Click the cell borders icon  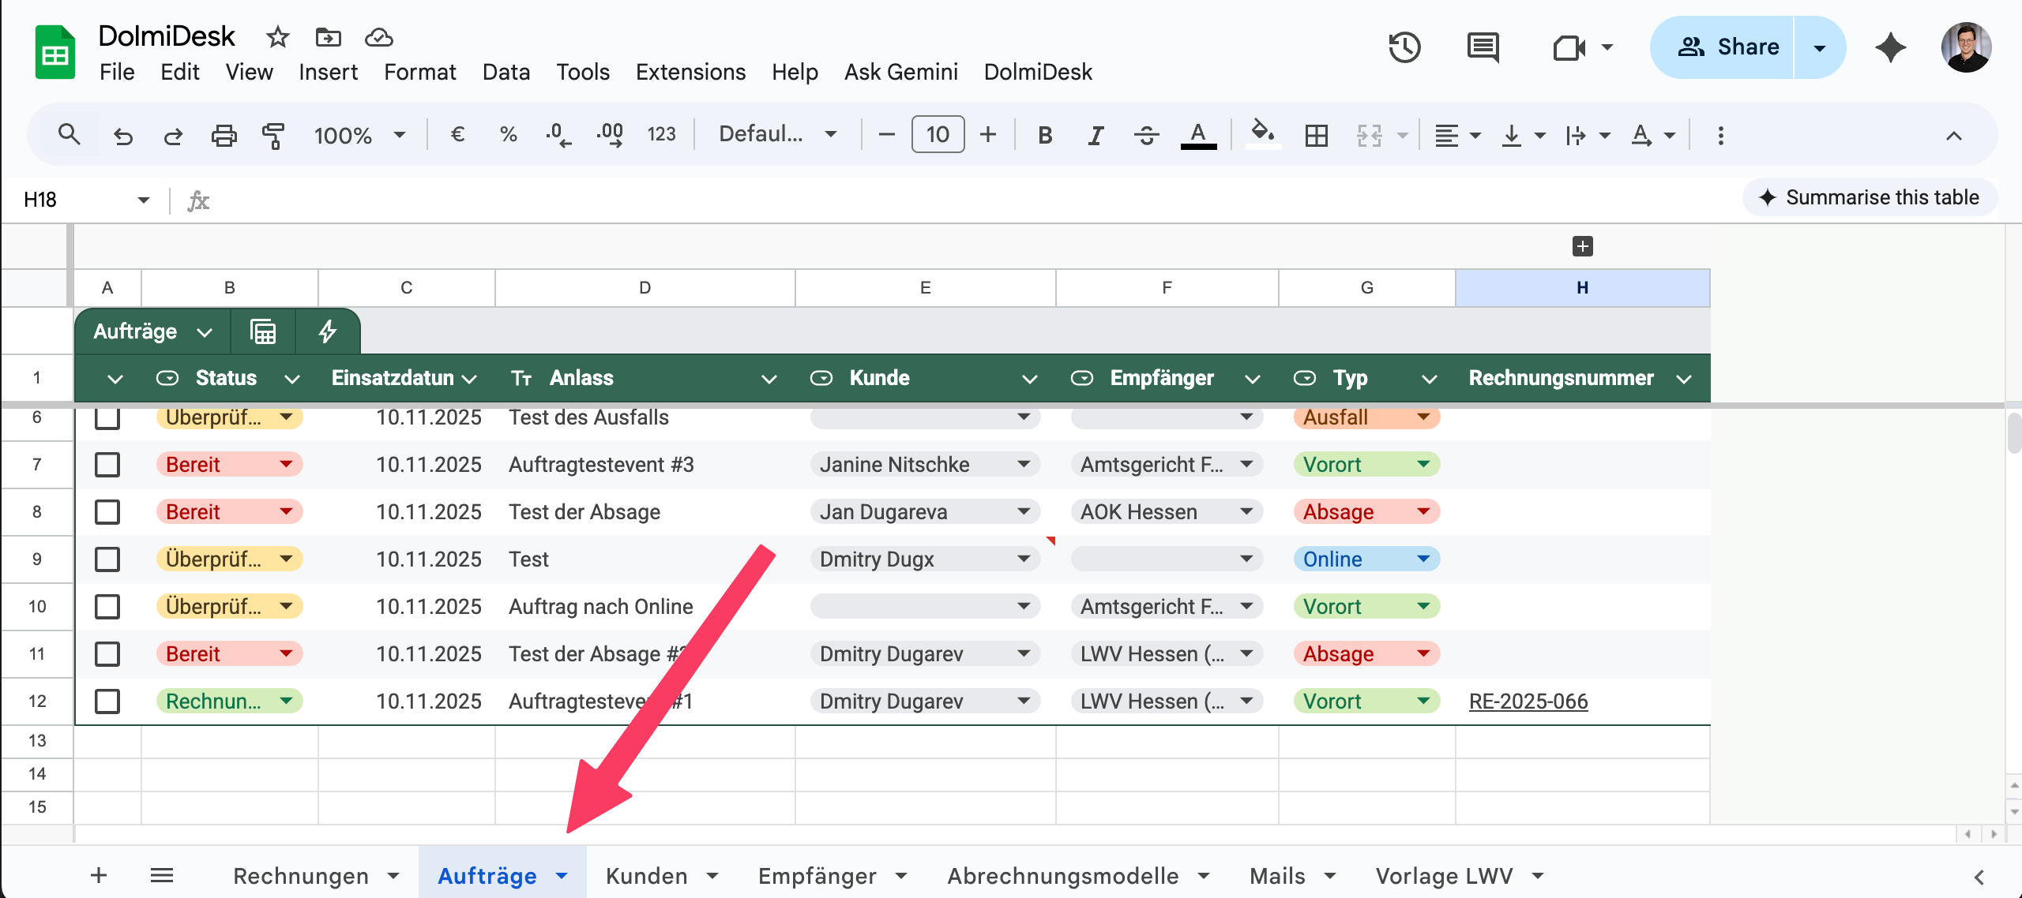(1316, 135)
